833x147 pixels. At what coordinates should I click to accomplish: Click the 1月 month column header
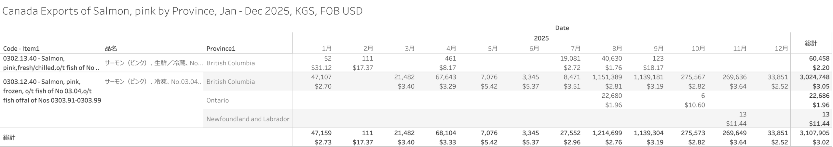coord(327,49)
